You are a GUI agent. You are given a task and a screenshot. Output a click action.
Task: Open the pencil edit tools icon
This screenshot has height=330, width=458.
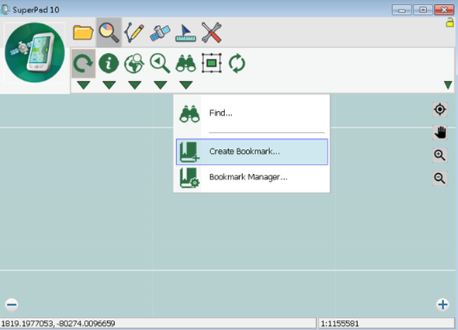134,32
